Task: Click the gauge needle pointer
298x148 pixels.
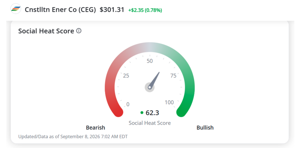Action: (x=155, y=79)
